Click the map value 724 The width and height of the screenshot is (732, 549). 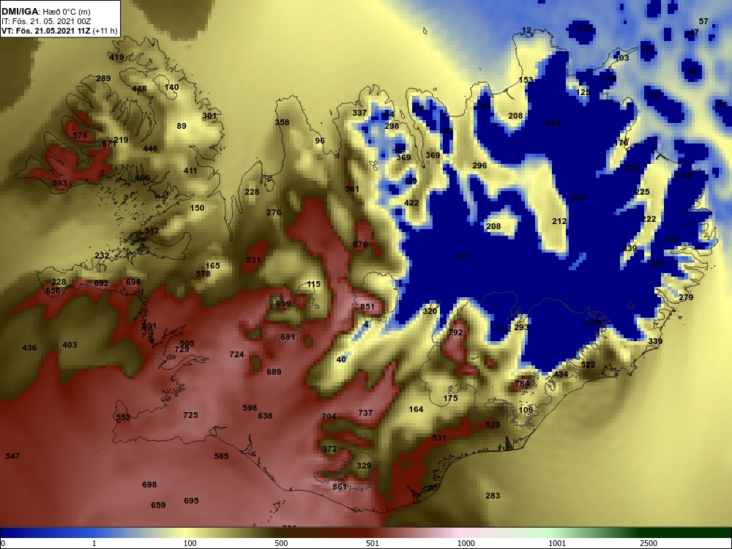point(236,354)
